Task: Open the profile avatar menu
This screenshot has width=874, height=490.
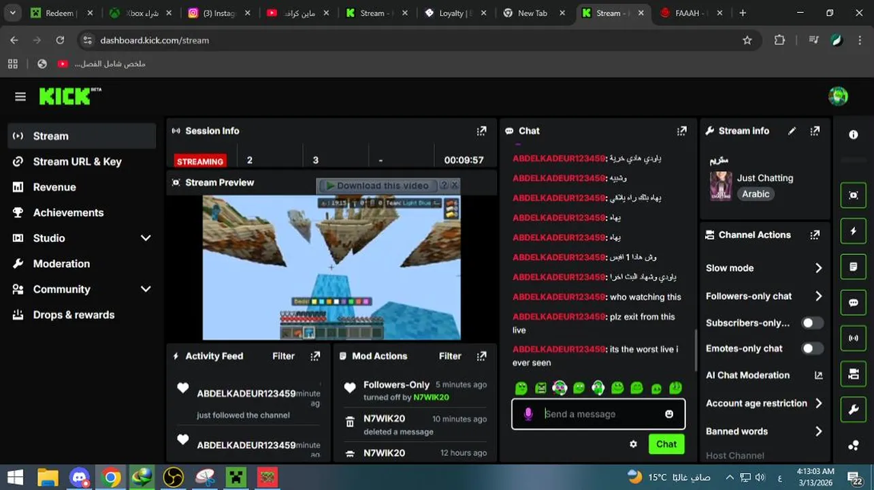Action: coord(838,96)
